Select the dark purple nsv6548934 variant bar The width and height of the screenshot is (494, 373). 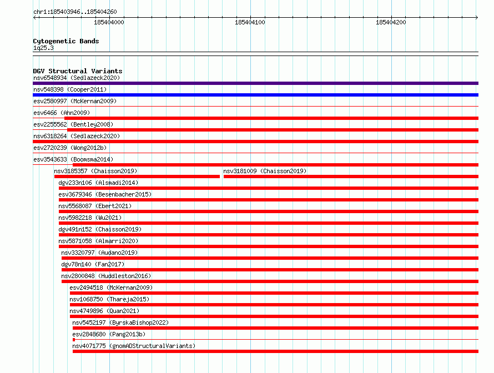pyautogui.click(x=255, y=83)
